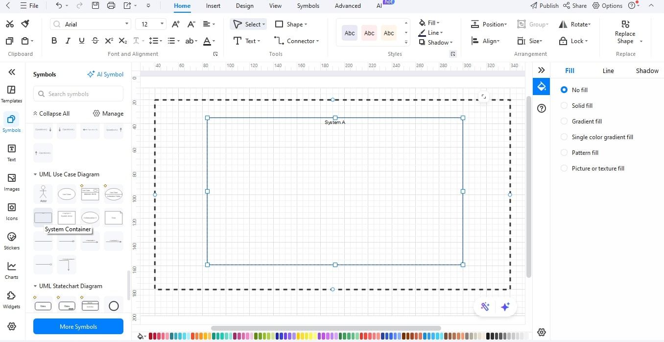The image size is (664, 342).
Task: Click the Search symbols input field
Action: (x=78, y=94)
